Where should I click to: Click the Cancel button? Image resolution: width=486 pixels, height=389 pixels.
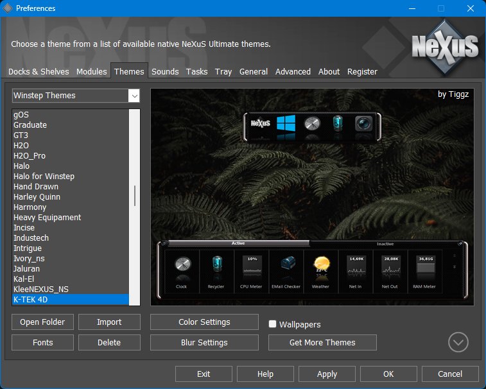pyautogui.click(x=450, y=374)
